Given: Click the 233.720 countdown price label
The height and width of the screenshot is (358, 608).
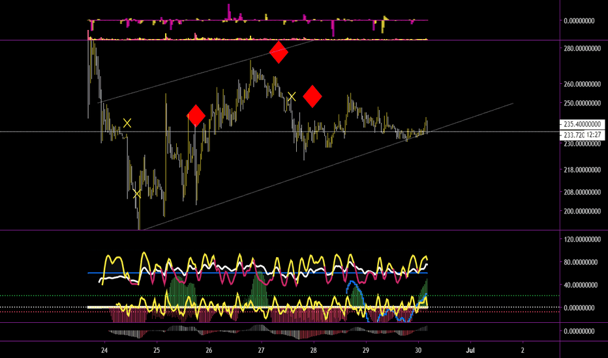Looking at the screenshot, I should 582,135.
